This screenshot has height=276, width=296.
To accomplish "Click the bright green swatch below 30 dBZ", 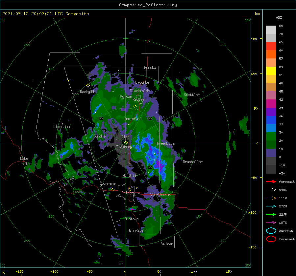I will coord(271,136).
